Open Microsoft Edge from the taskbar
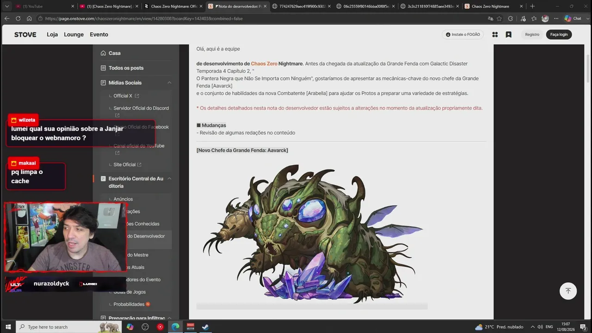The height and width of the screenshot is (333, 592). coord(175,327)
